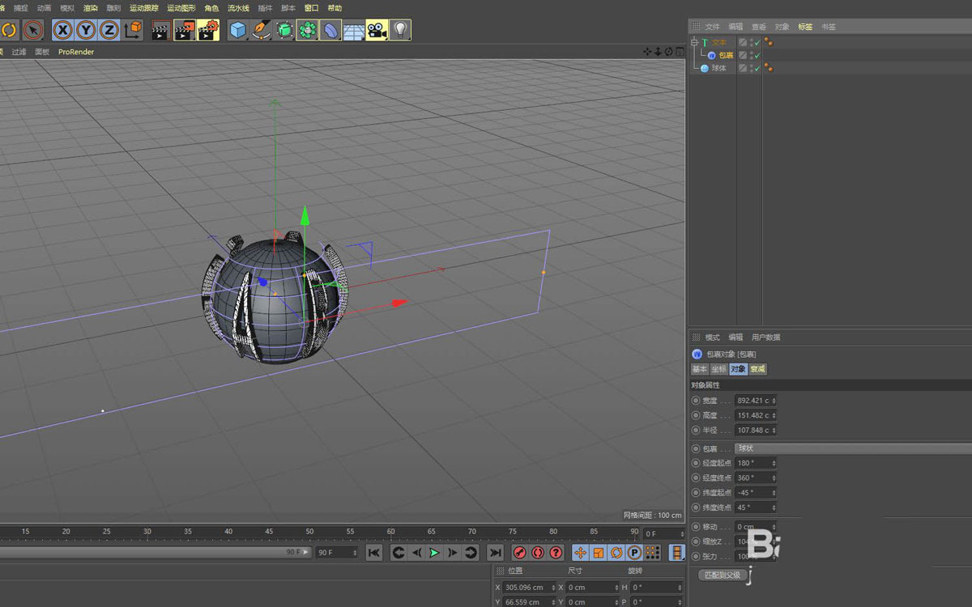Toggle scale keying icon in timeline
Image resolution: width=972 pixels, height=607 pixels.
598,553
